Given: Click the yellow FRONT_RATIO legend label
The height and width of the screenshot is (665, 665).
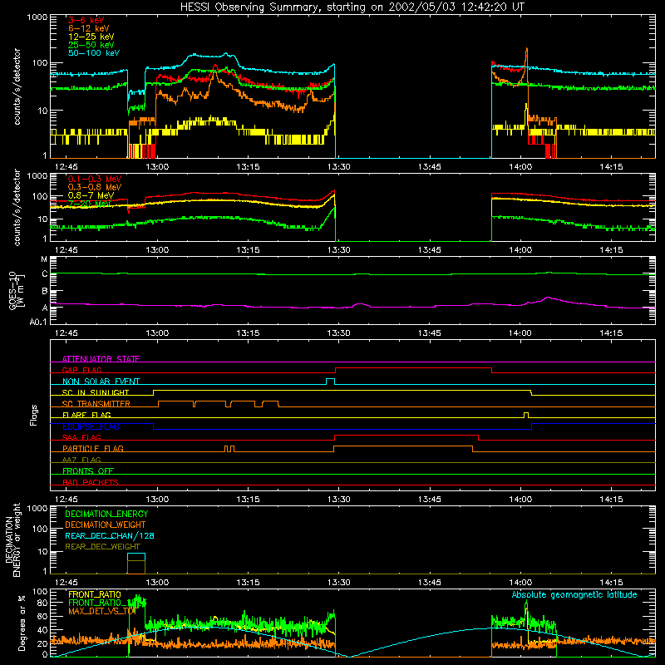Looking at the screenshot, I should pyautogui.click(x=95, y=594).
